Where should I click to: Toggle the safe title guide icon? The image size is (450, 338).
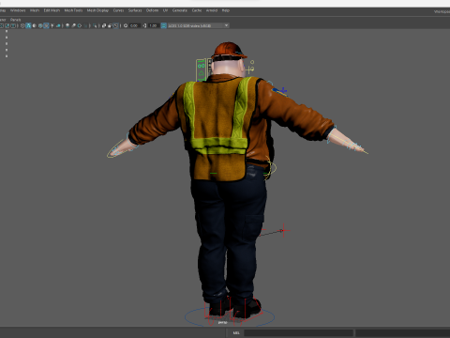[12, 25]
